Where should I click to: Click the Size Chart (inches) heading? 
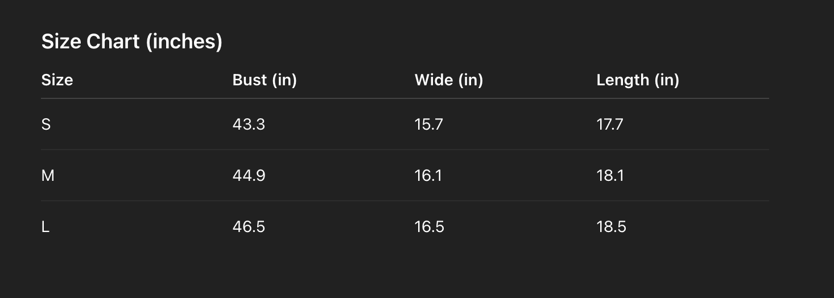[x=131, y=42]
